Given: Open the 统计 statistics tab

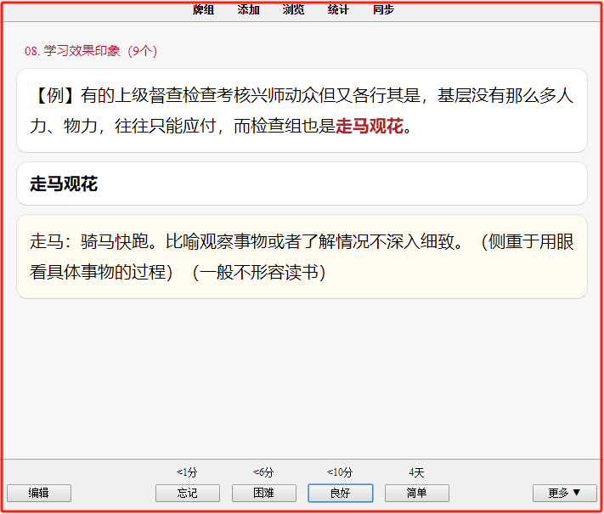Looking at the screenshot, I should click(338, 9).
